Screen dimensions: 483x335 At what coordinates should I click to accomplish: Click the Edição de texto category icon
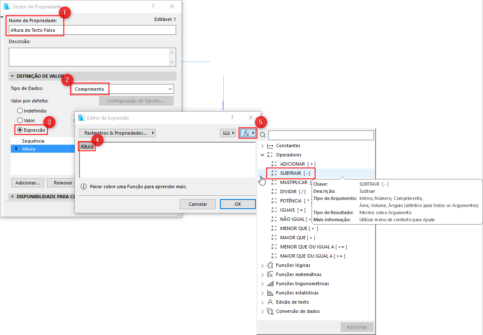pyautogui.click(x=270, y=302)
